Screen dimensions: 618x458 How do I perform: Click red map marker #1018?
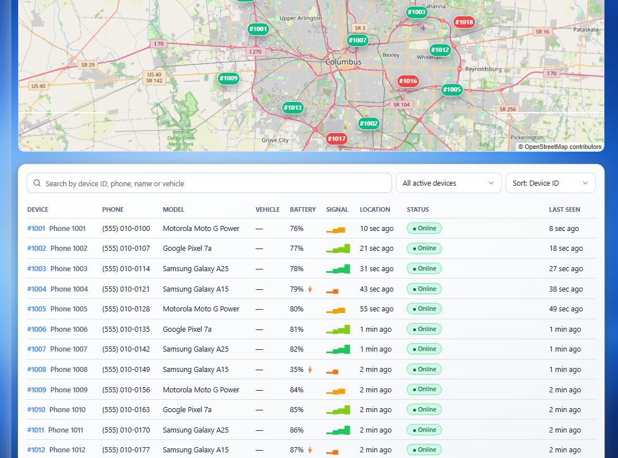click(x=464, y=22)
